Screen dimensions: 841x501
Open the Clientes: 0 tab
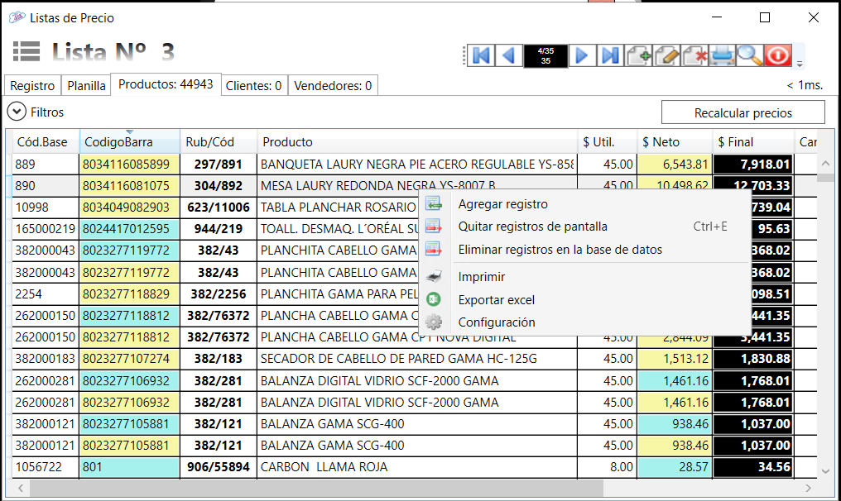pos(253,85)
